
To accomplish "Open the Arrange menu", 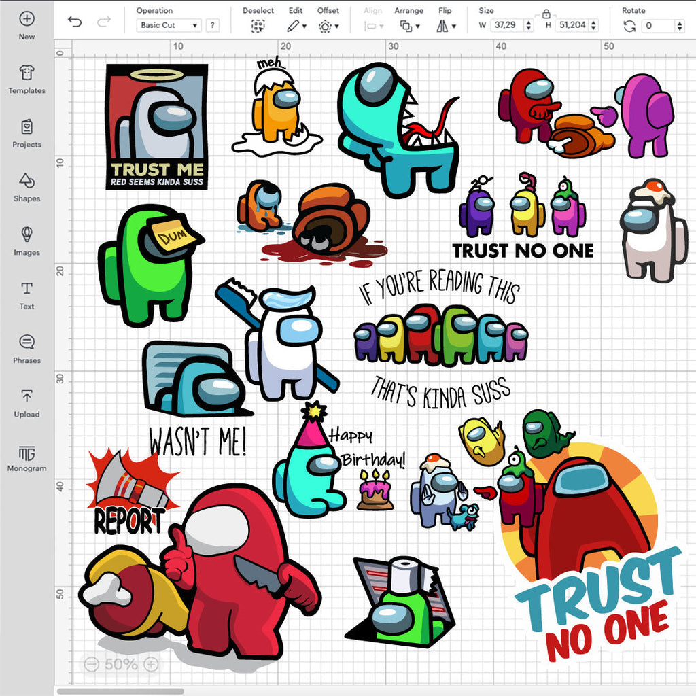I will click(x=409, y=26).
